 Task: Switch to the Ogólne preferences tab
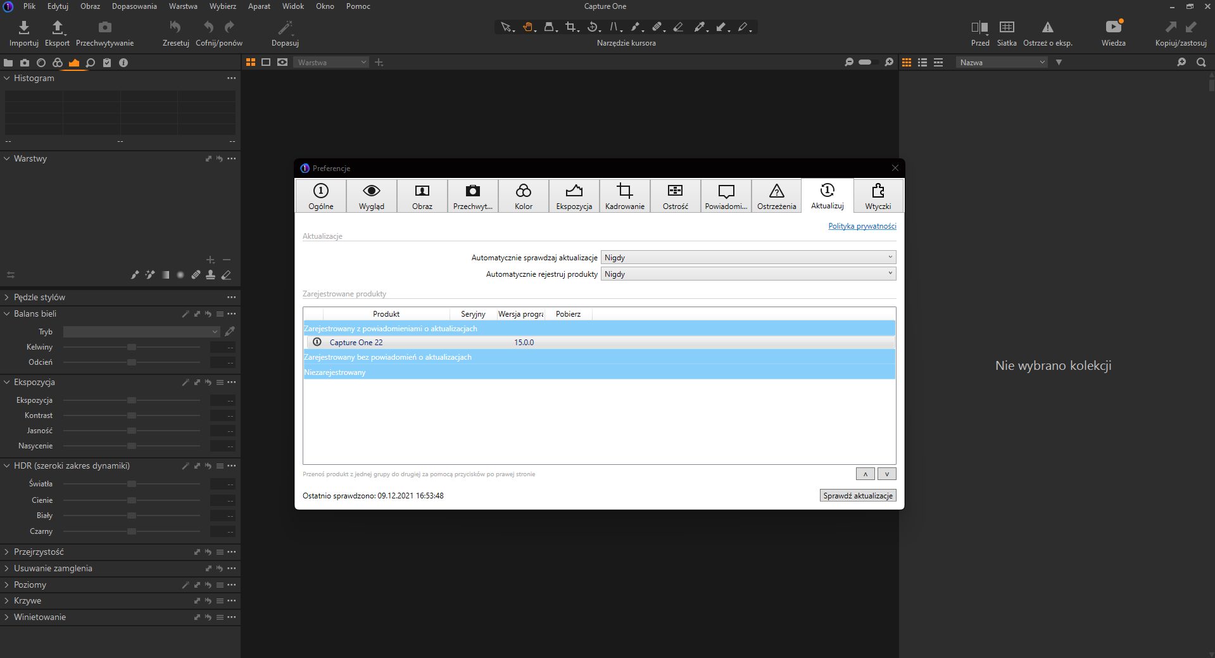pos(321,196)
